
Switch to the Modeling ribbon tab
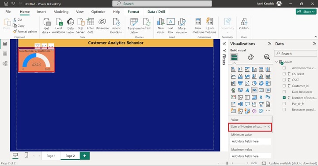pos(61,12)
